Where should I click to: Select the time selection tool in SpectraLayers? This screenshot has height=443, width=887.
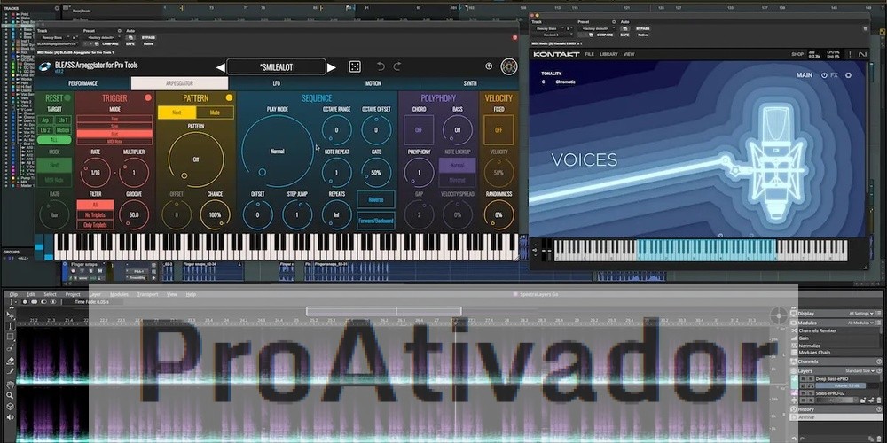[x=10, y=325]
